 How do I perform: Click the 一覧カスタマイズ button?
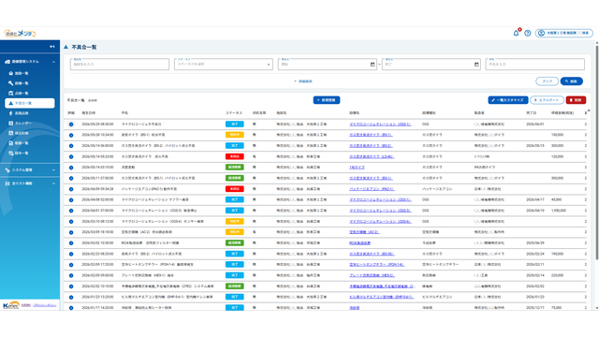pos(508,100)
